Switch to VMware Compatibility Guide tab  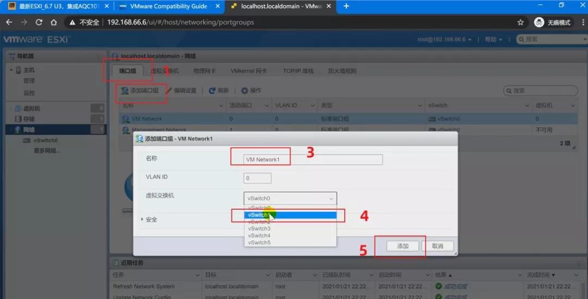coord(168,7)
